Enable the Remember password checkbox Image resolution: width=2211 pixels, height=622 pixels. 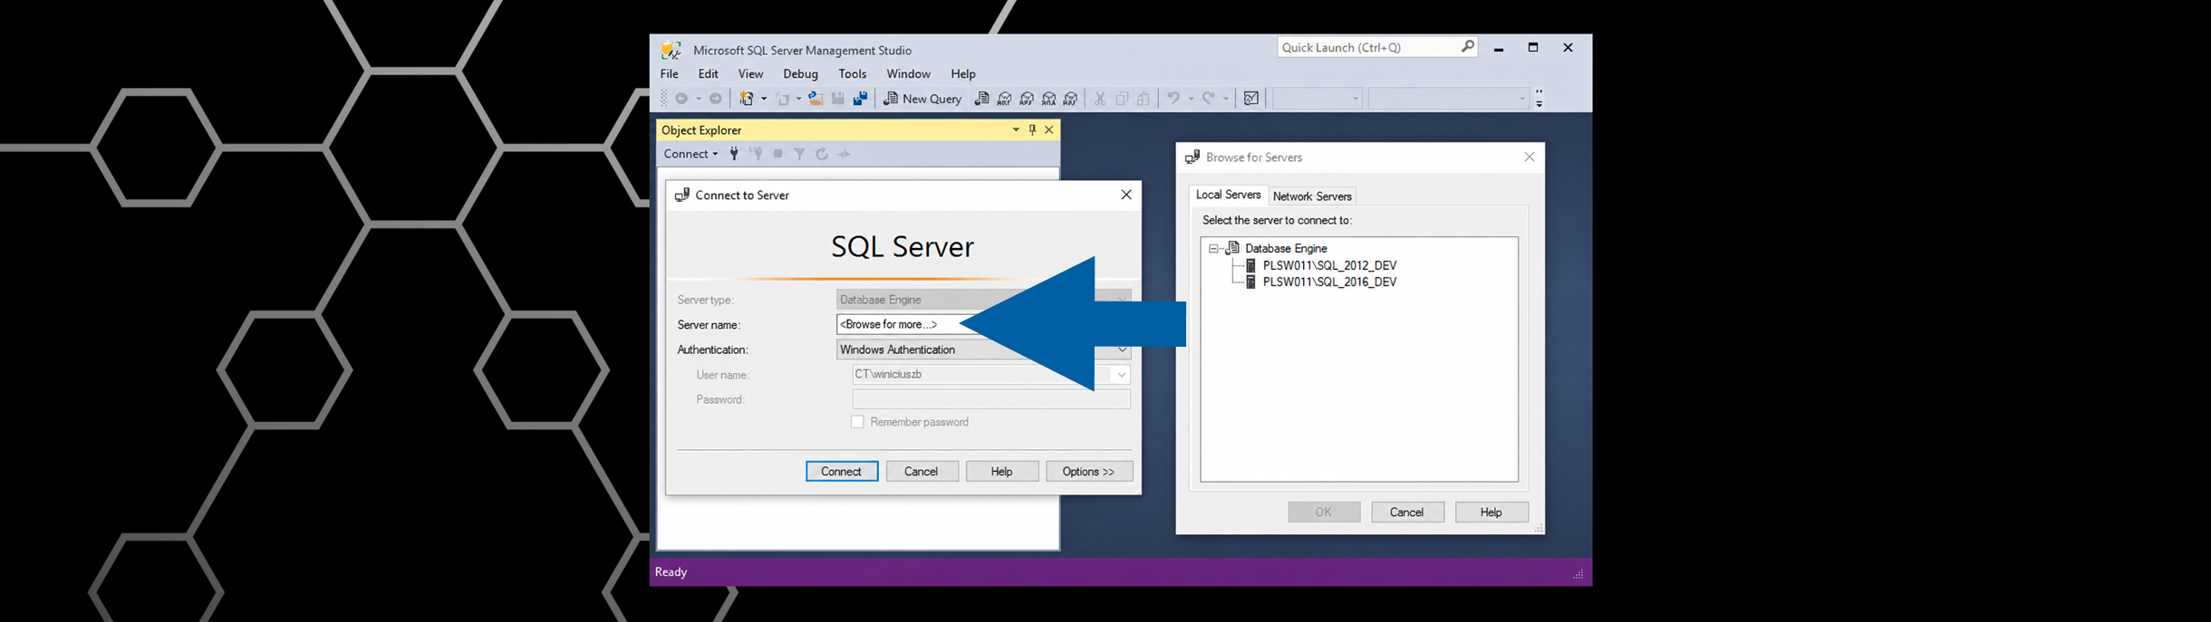(x=857, y=422)
